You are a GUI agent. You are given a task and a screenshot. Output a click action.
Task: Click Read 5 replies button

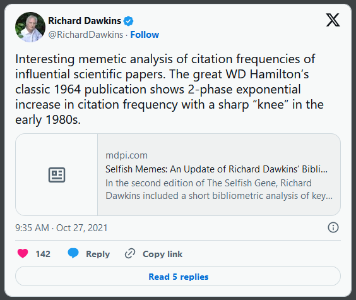pyautogui.click(x=178, y=277)
